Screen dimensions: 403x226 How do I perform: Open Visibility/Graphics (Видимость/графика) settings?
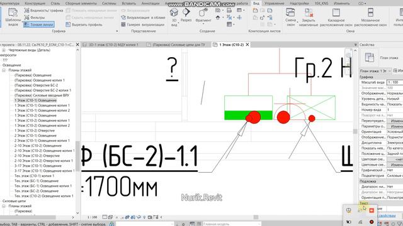[x=43, y=11]
